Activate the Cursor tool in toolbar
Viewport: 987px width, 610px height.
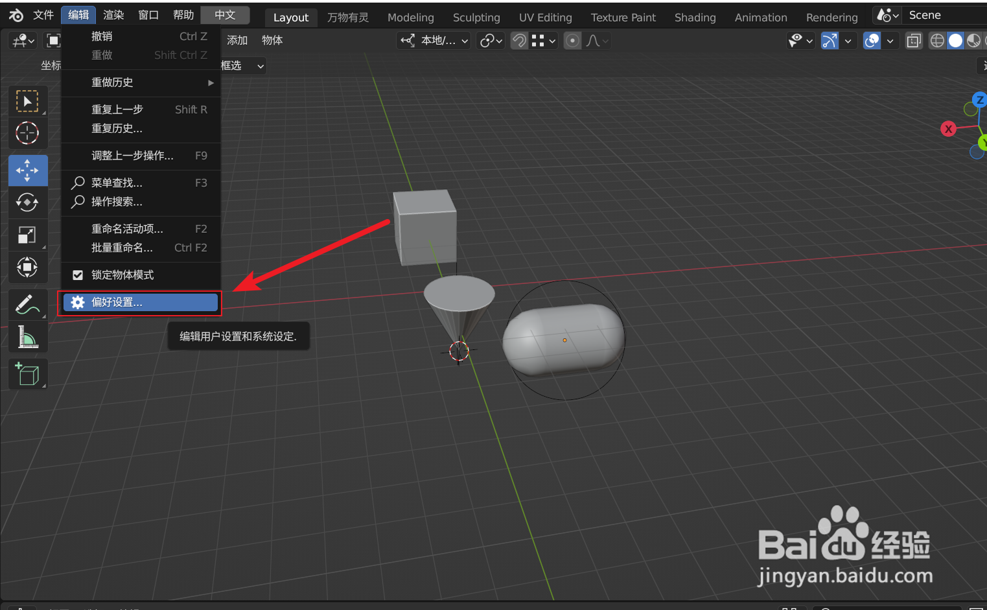click(x=27, y=134)
